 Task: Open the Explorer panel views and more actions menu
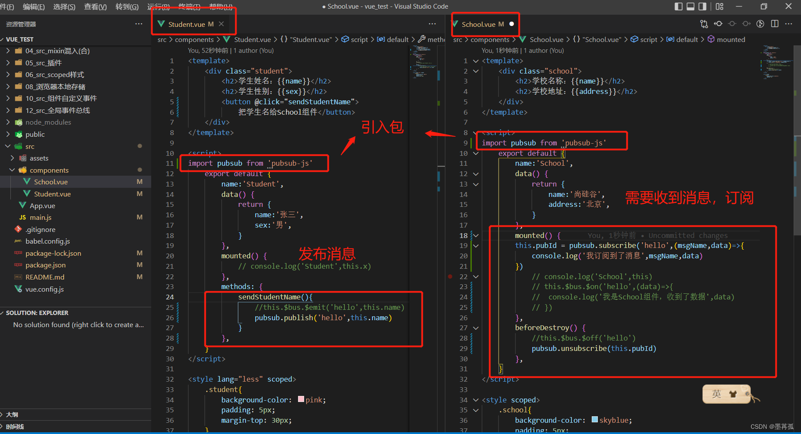pos(139,24)
